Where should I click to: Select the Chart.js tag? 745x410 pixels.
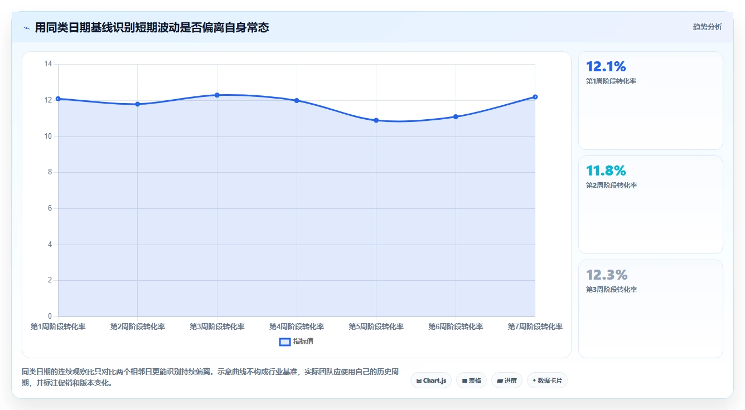[431, 380]
